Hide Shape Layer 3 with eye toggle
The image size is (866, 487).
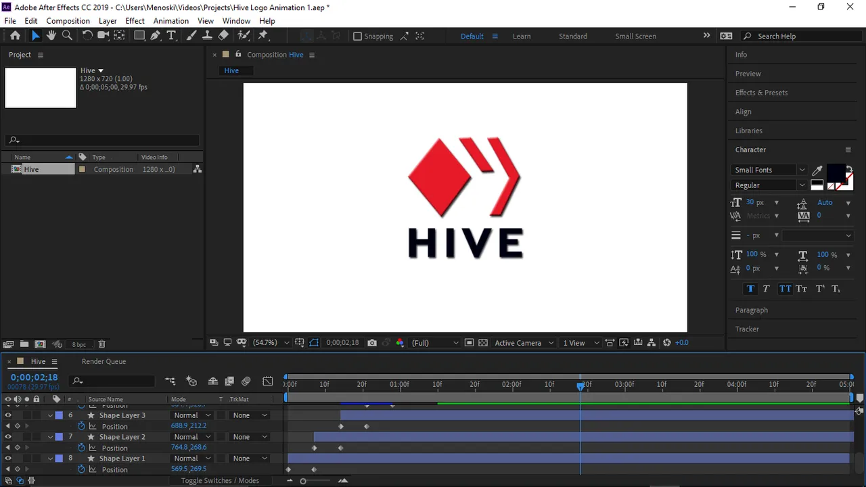pos(8,415)
